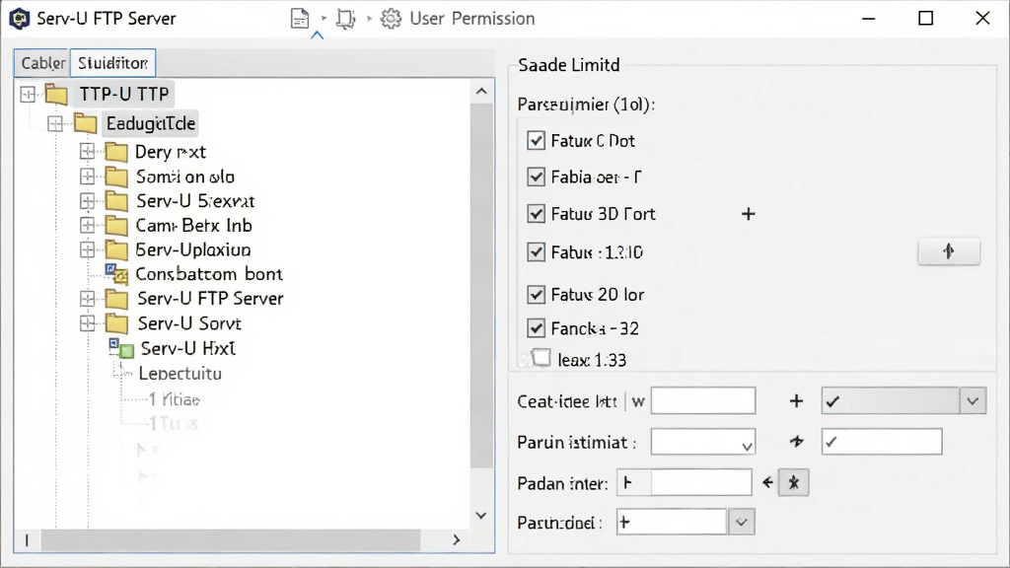
Task: Switch to the Cabler tab
Action: [42, 63]
